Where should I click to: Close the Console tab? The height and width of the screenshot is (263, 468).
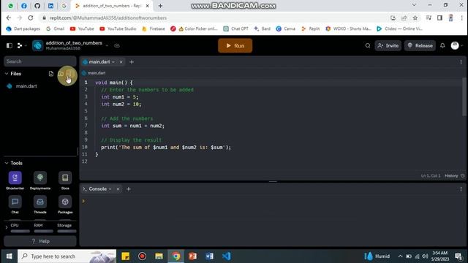point(118,189)
